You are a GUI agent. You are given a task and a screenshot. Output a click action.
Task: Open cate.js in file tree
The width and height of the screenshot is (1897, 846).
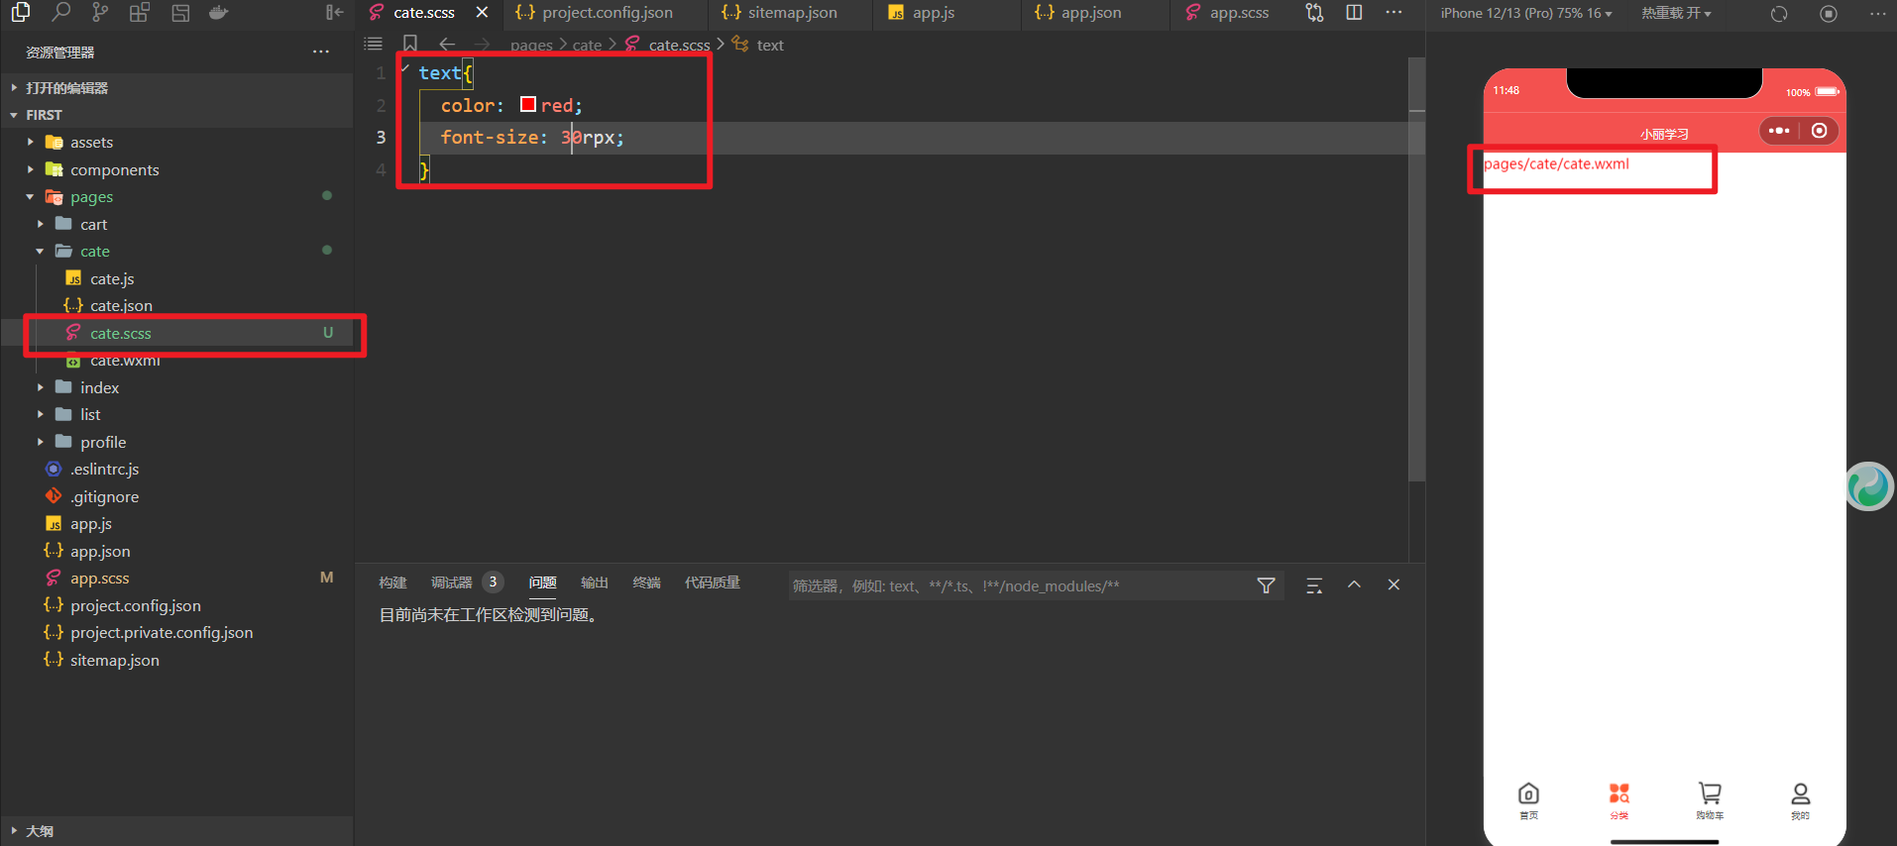(x=112, y=279)
